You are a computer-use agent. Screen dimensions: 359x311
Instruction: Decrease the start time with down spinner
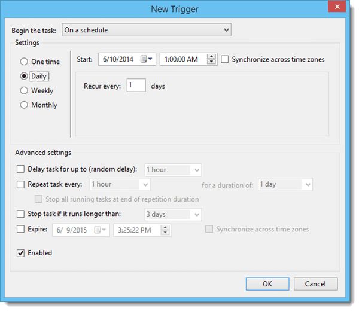[x=211, y=62]
